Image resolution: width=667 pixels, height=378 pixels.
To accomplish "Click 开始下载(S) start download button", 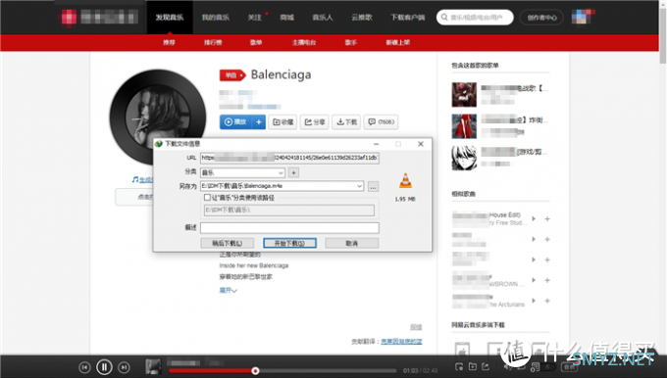I will 289,243.
